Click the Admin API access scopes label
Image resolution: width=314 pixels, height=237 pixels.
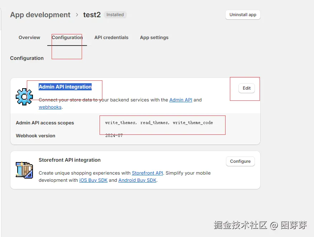(45, 123)
